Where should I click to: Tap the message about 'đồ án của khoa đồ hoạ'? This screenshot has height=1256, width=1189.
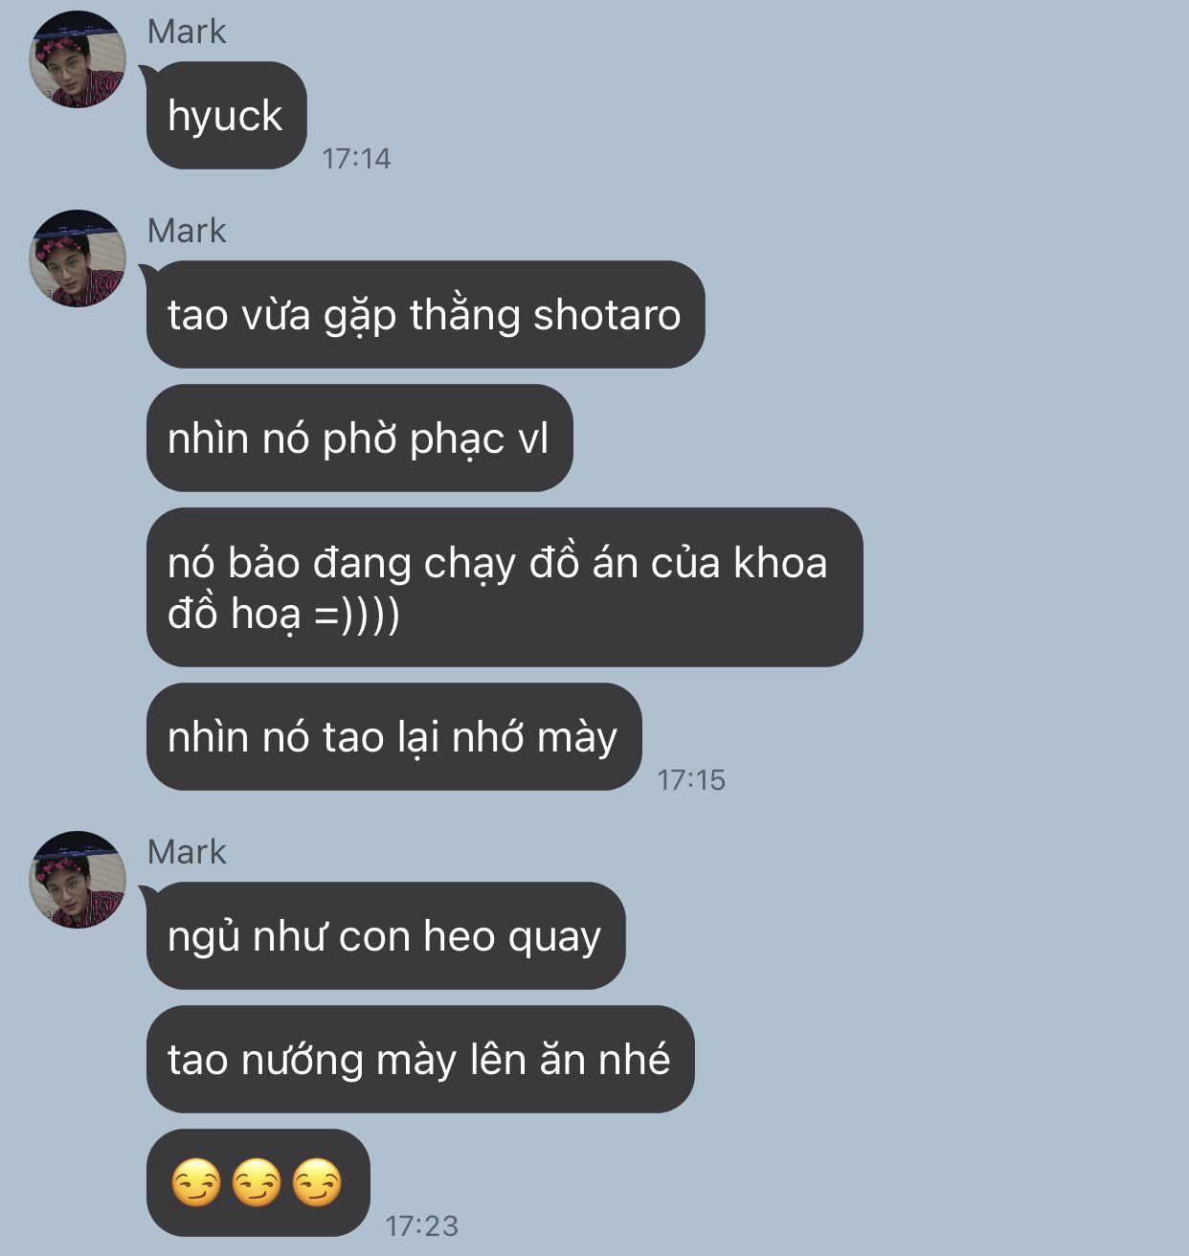point(505,587)
